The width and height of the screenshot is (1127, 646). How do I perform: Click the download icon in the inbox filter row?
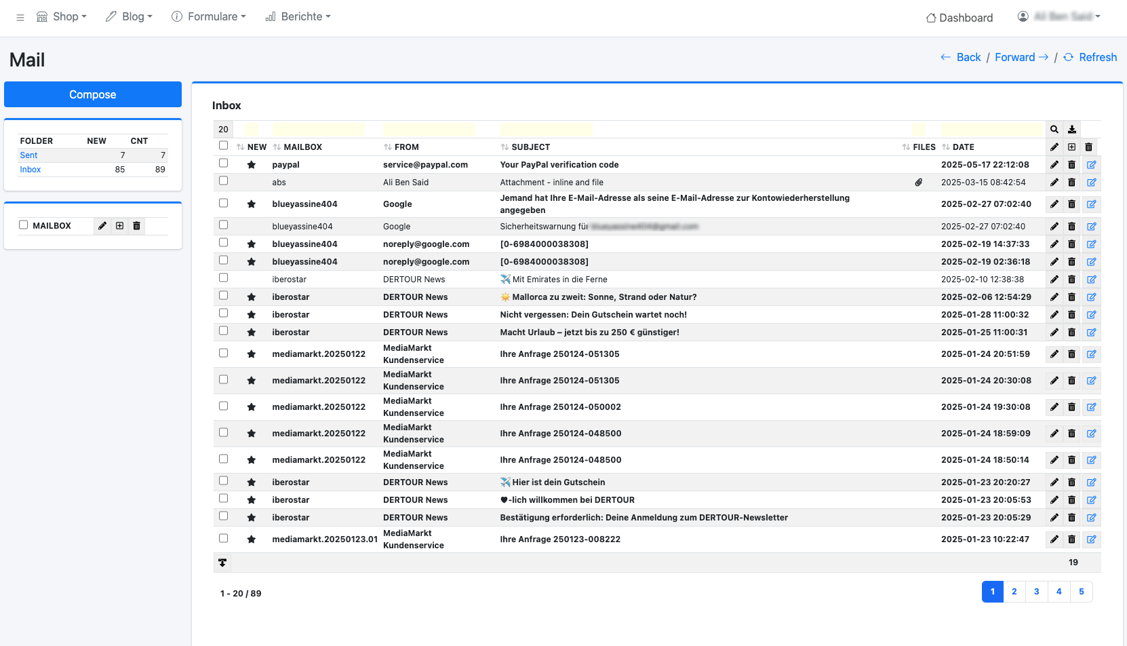pyautogui.click(x=1072, y=130)
